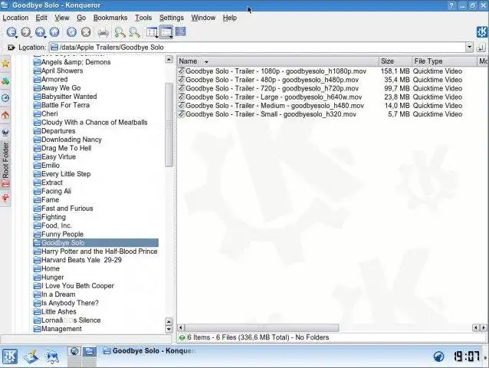
Task: Click the Root Folder sidebar tab
Action: pos(5,164)
